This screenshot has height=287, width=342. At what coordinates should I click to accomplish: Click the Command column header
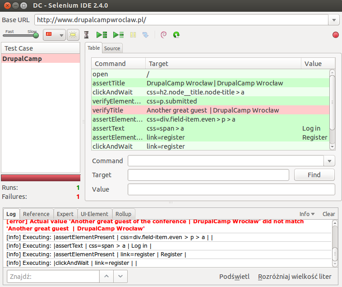(x=118, y=64)
